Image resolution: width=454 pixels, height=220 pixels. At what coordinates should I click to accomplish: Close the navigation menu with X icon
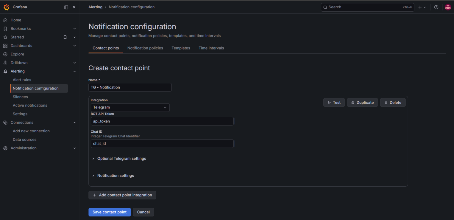click(x=74, y=7)
